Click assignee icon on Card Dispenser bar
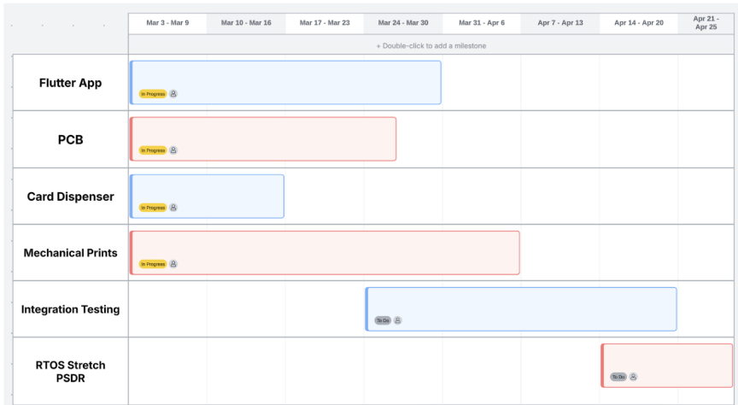Image resolution: width=738 pixels, height=405 pixels. coord(173,208)
